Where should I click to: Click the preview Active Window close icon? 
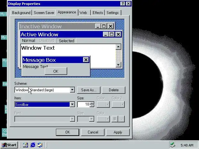(118, 34)
